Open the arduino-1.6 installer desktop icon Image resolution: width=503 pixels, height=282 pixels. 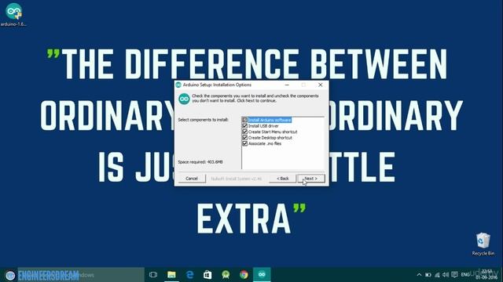coord(13,14)
